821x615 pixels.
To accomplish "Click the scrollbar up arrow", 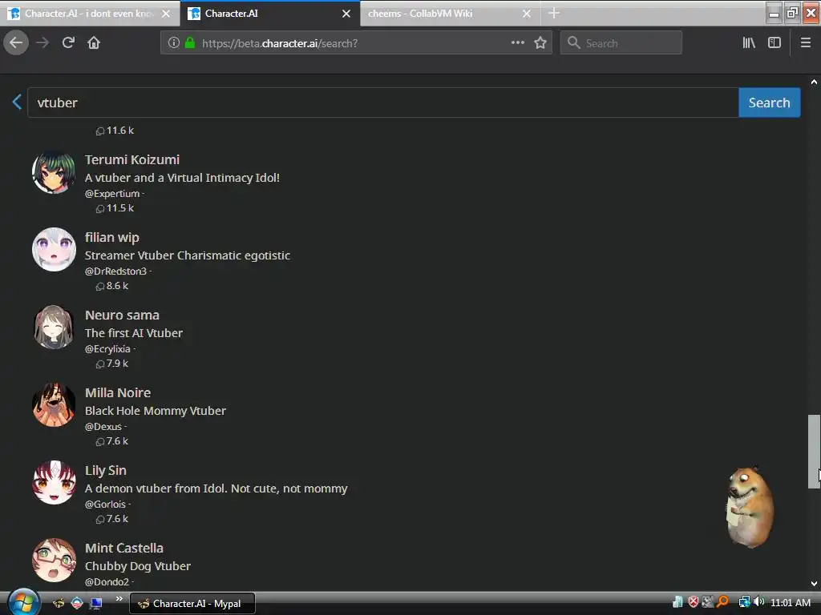I will pyautogui.click(x=814, y=82).
